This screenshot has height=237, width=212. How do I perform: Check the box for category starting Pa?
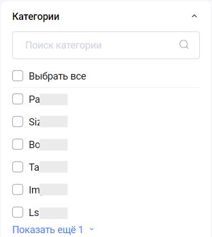[x=18, y=99]
